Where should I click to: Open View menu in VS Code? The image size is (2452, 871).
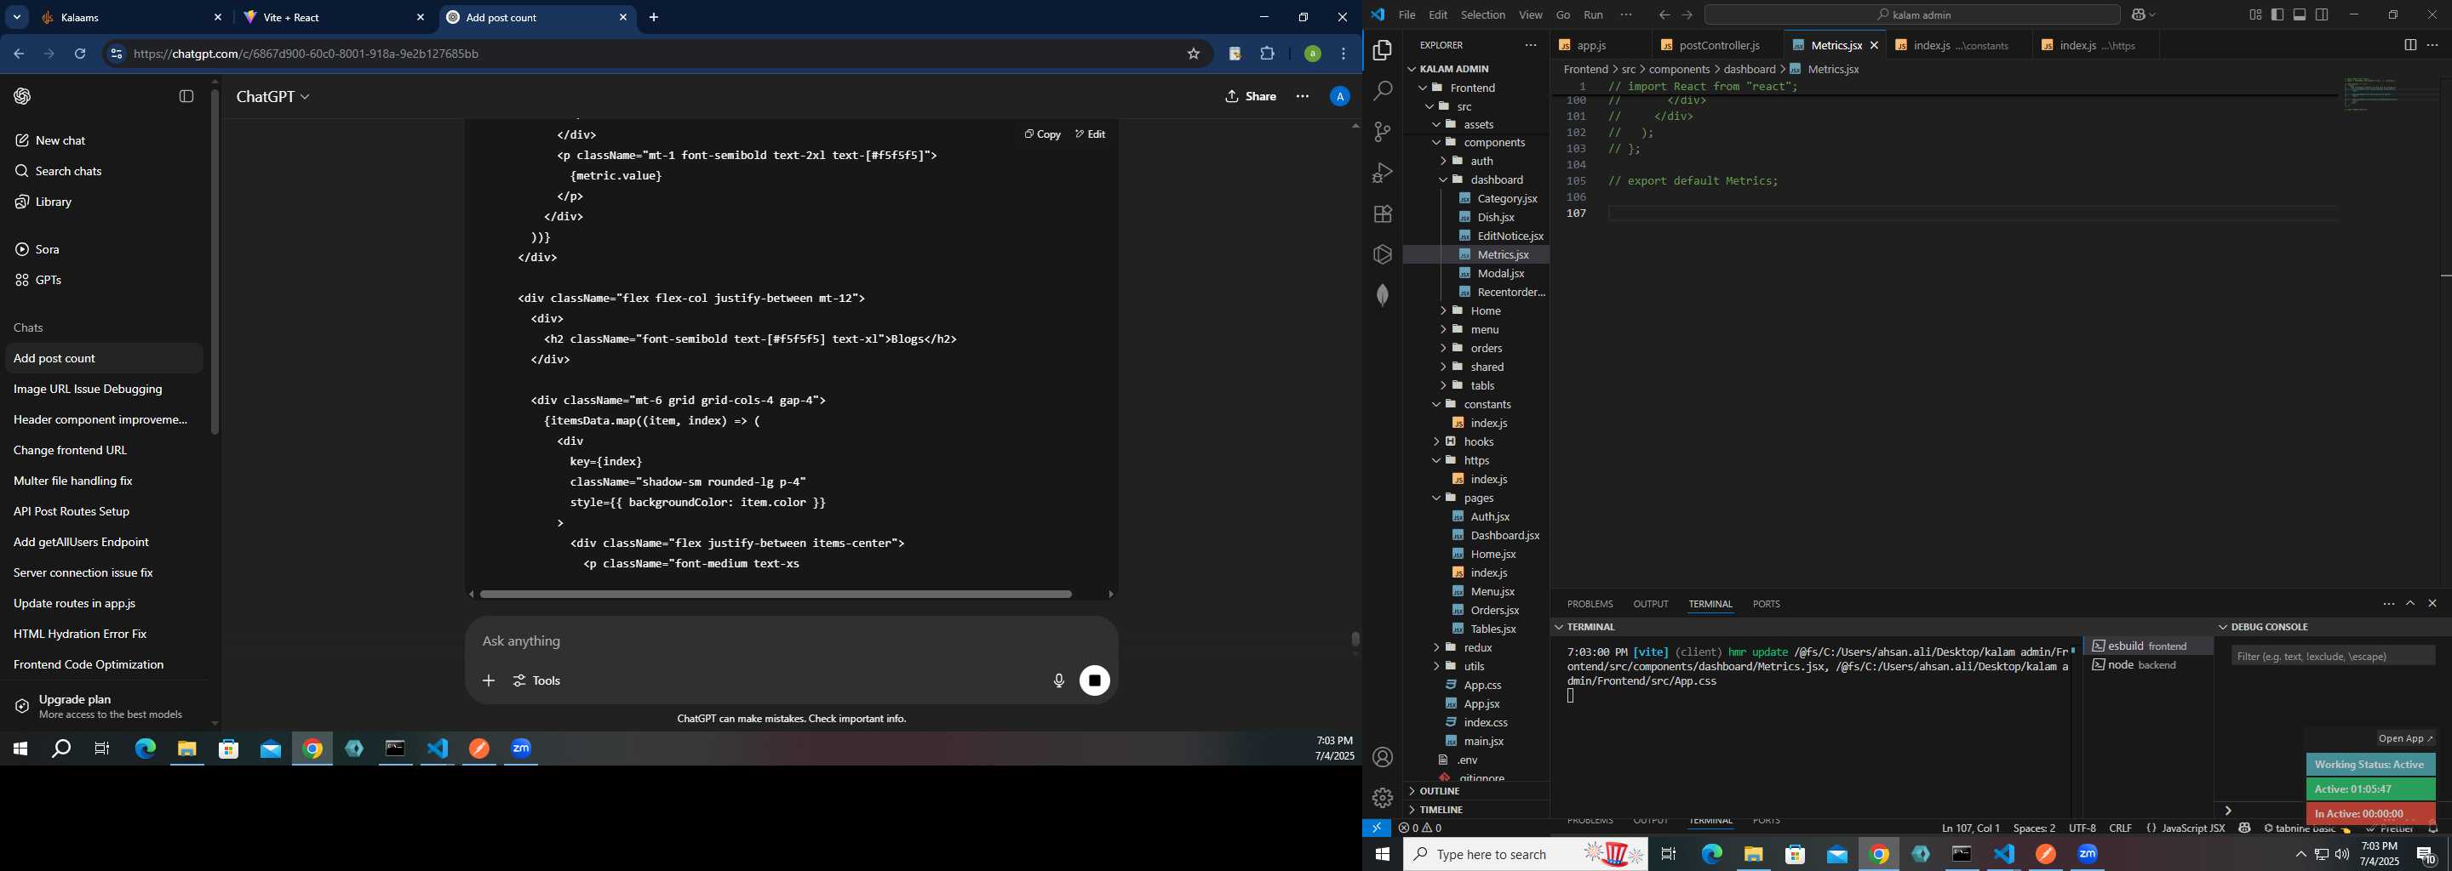(1531, 15)
